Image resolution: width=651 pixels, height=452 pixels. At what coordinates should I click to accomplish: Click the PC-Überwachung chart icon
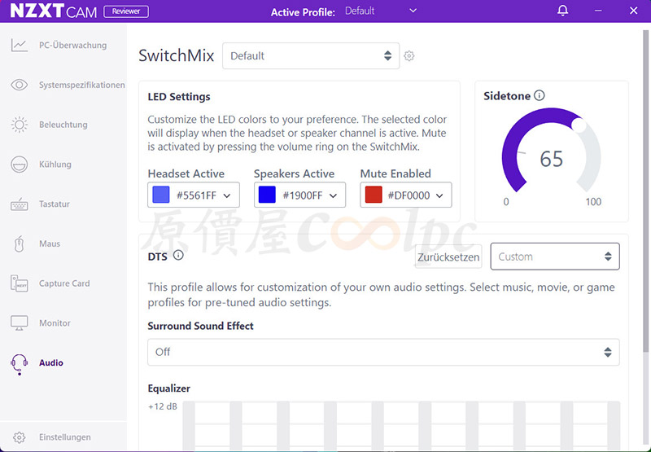pyautogui.click(x=19, y=45)
